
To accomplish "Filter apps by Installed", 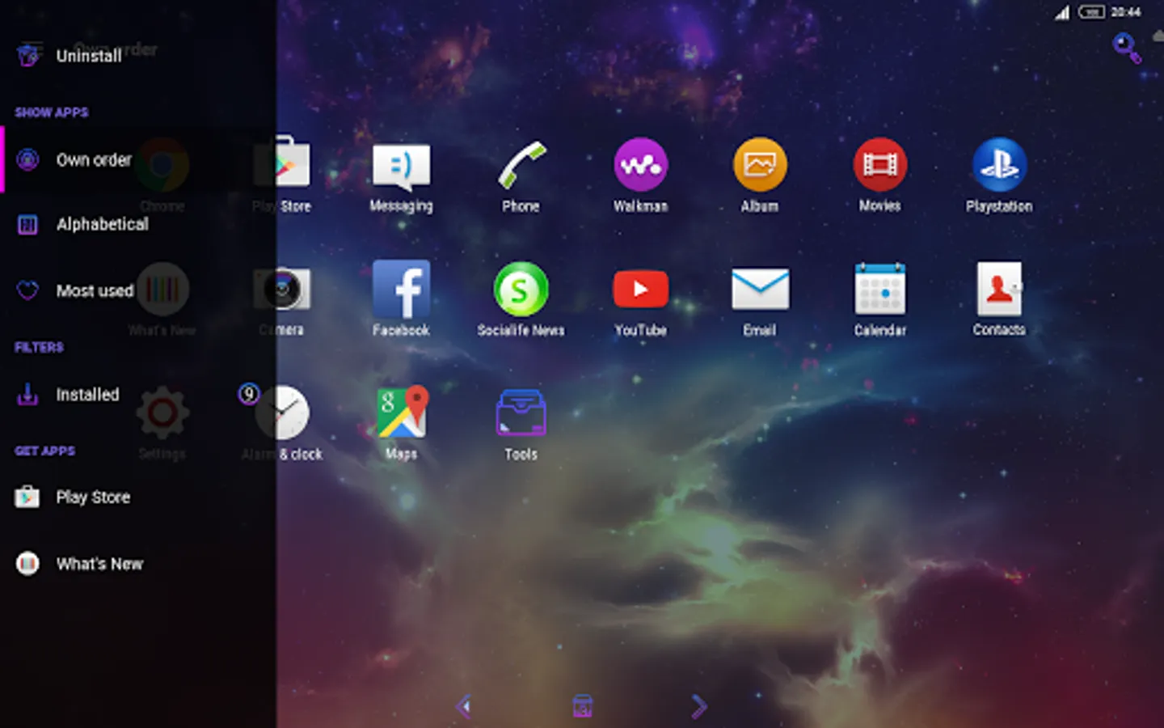I will [x=138, y=395].
